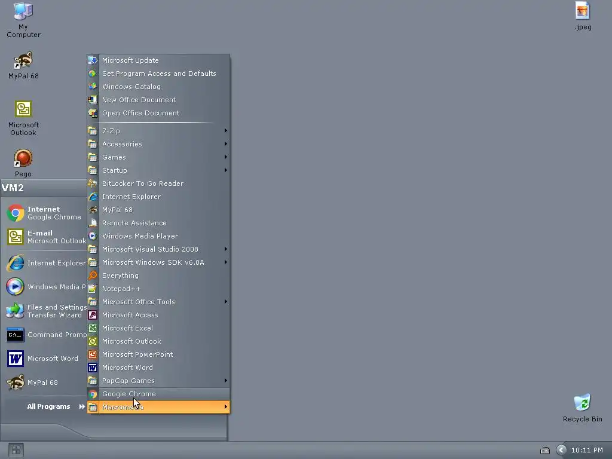Choose New Office Document
The width and height of the screenshot is (612, 459).
pos(158,100)
